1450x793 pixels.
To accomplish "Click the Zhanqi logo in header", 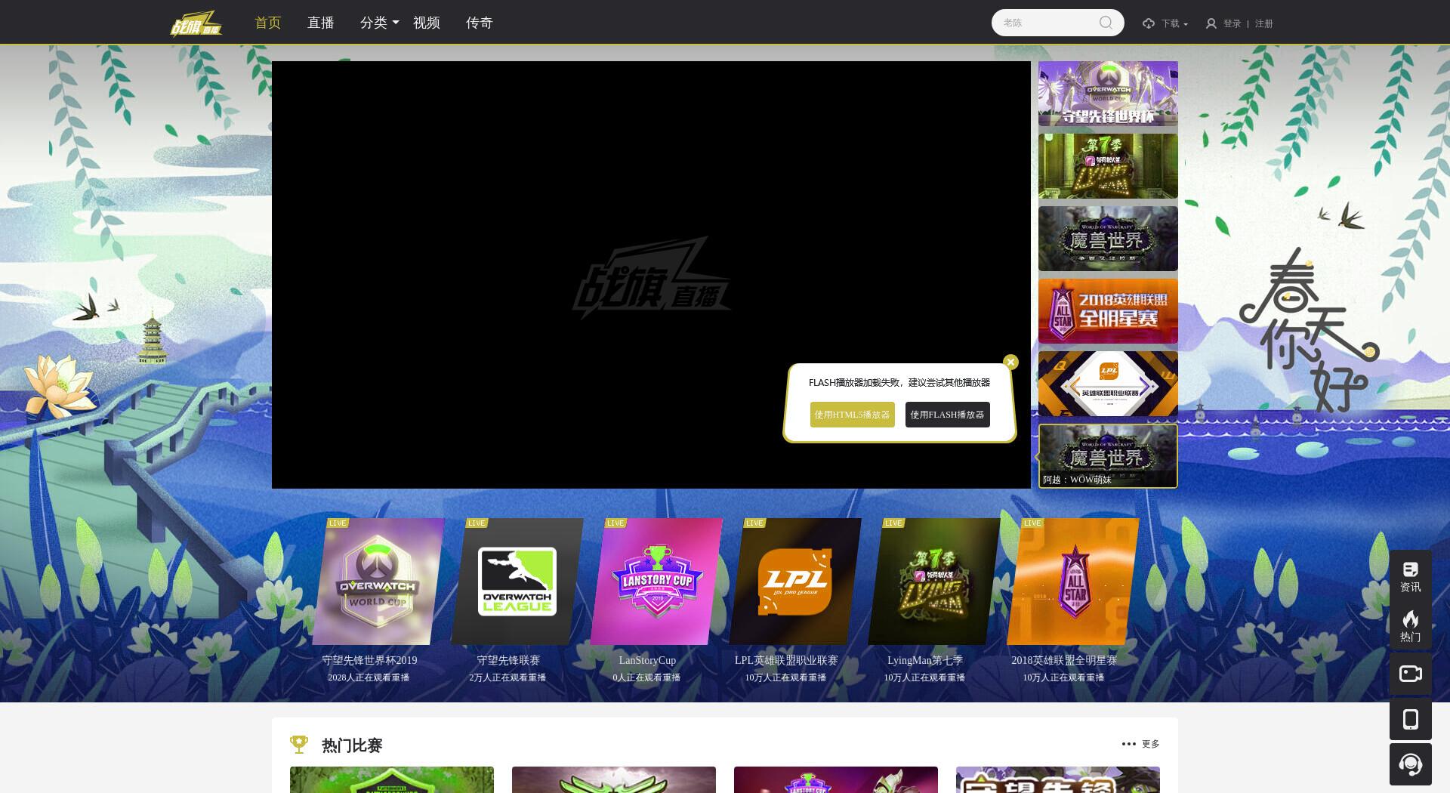I will coord(196,23).
